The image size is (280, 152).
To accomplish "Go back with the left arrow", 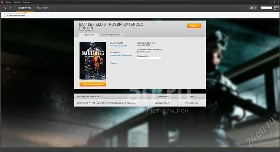I will (5, 8).
